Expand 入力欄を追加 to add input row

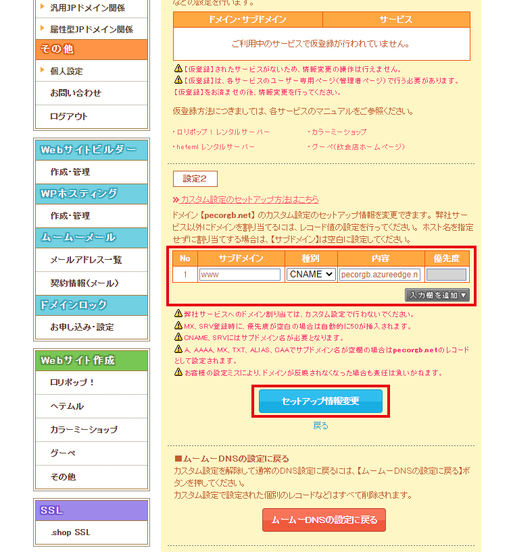(x=437, y=295)
